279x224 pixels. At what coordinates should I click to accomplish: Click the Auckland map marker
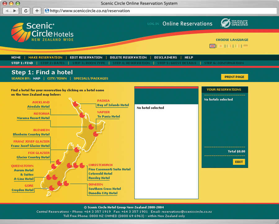[x=82, y=115]
